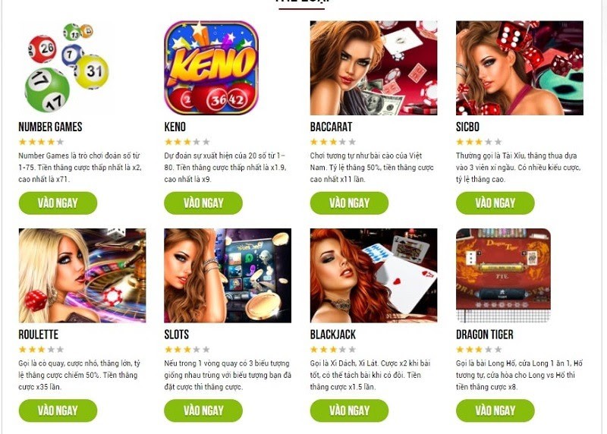The height and width of the screenshot is (434, 607).
Task: Enter Baccarat with its Vào Ngay button
Action: pos(349,203)
